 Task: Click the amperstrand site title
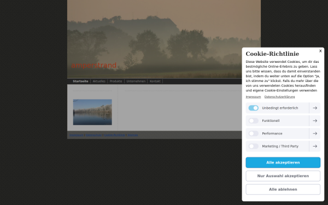(93, 65)
